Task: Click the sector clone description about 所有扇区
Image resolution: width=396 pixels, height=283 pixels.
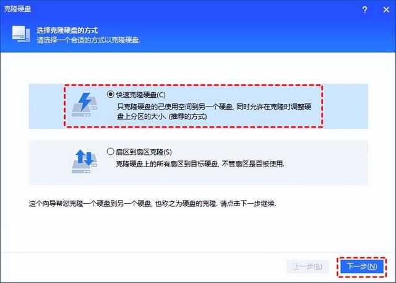Action: (200, 164)
